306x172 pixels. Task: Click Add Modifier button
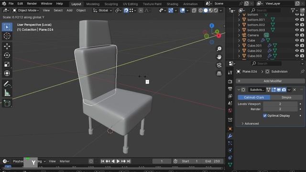pyautogui.click(x=270, y=81)
